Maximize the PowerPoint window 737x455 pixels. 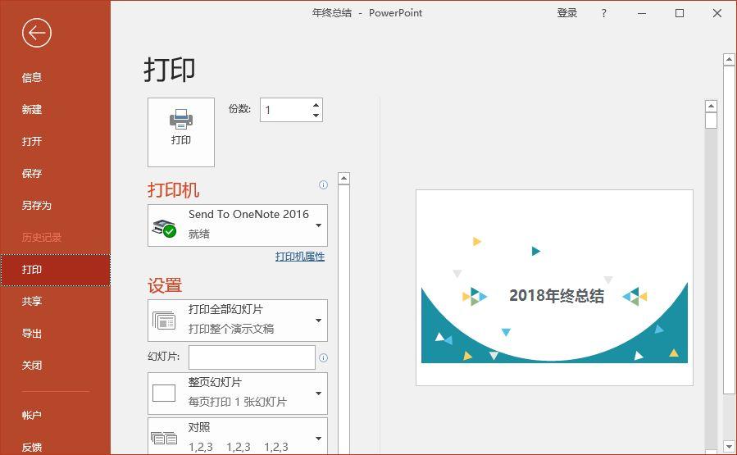(x=679, y=13)
